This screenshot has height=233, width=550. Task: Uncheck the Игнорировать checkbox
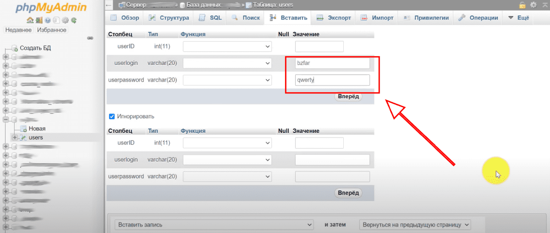[112, 116]
